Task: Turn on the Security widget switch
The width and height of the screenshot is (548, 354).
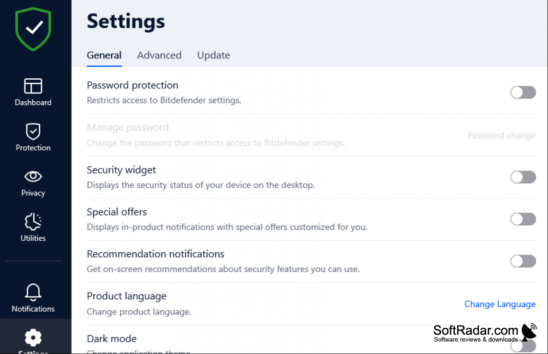Action: click(x=523, y=177)
